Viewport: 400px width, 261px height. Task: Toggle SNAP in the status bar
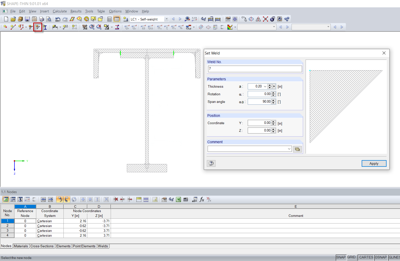341,257
